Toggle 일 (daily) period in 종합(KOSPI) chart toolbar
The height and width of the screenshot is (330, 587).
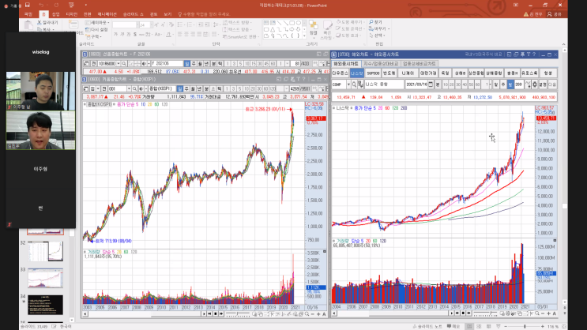[x=180, y=88]
